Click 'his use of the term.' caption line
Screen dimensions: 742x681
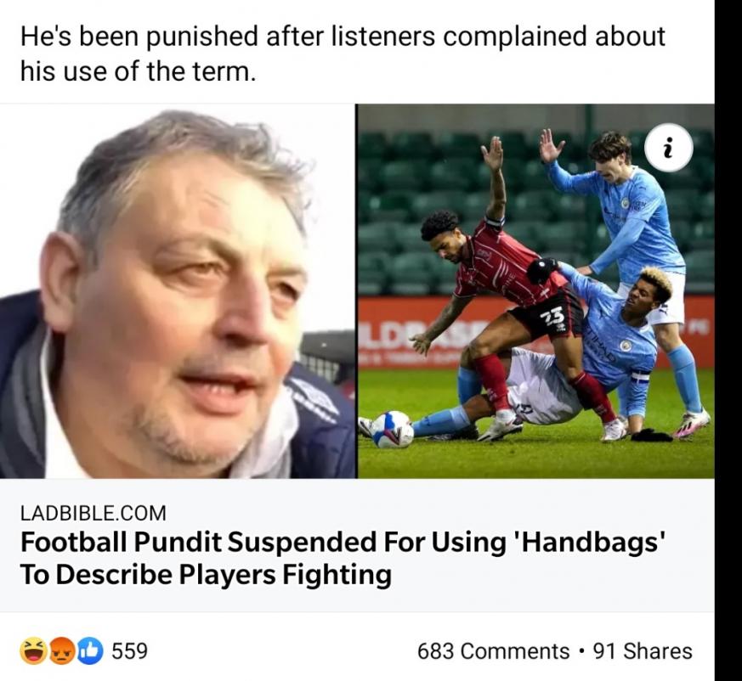[138, 72]
